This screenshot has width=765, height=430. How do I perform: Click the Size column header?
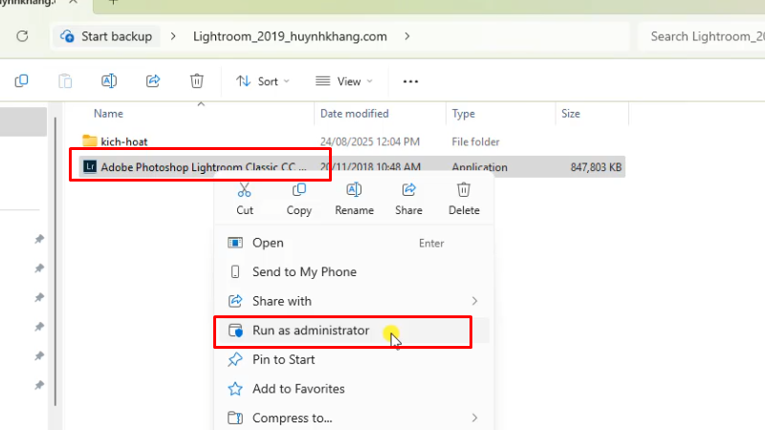(x=570, y=114)
